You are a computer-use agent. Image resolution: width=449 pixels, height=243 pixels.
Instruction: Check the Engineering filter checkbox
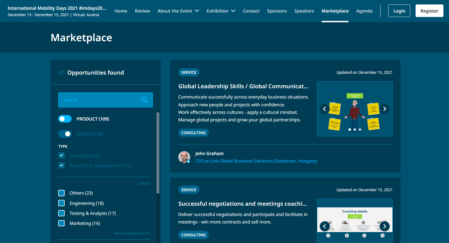pos(62,203)
